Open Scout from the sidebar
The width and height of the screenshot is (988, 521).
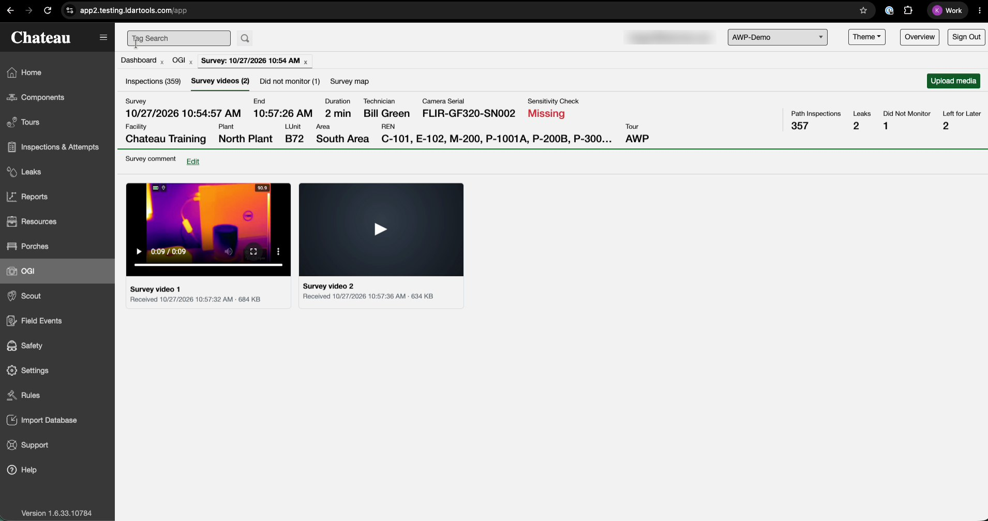tap(57, 296)
